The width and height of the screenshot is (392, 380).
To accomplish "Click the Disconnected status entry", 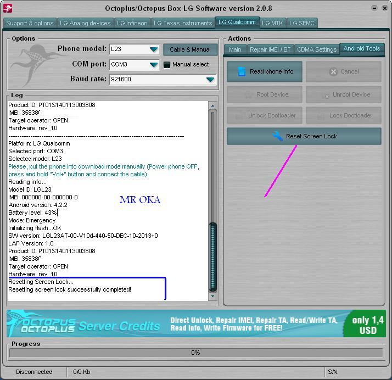I will point(34,372).
